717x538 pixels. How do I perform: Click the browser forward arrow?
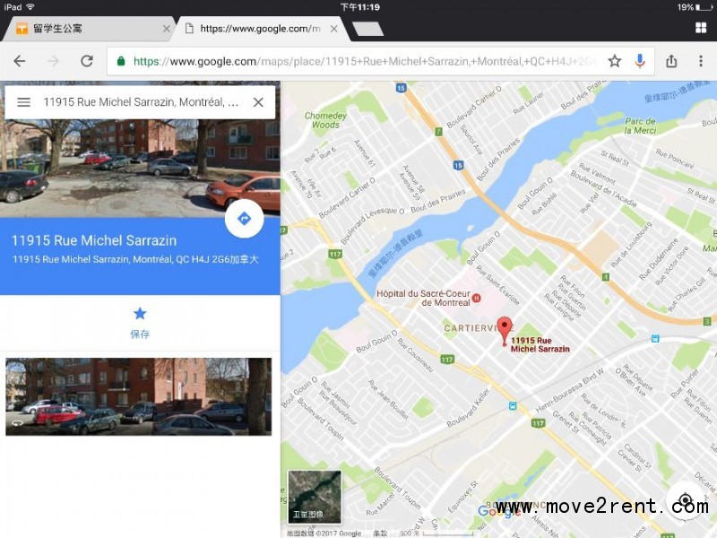[x=53, y=61]
